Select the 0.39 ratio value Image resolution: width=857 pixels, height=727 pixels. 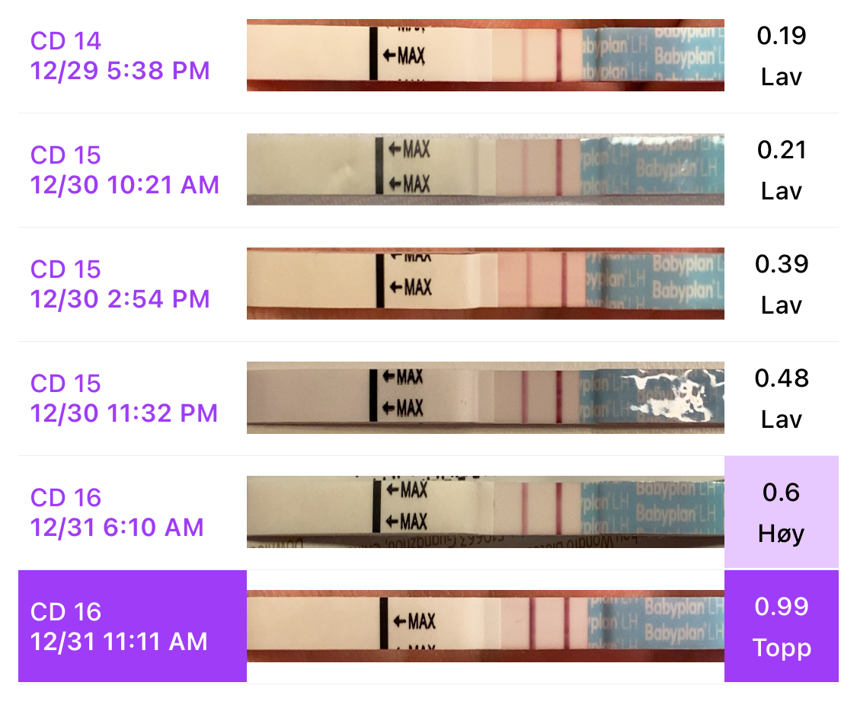782,264
